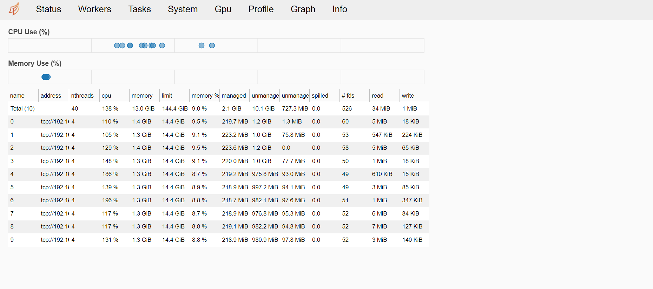Screen dimensions: 653x289
Task: Click total unmanaged 10.1 GiB cell
Action: [263, 108]
